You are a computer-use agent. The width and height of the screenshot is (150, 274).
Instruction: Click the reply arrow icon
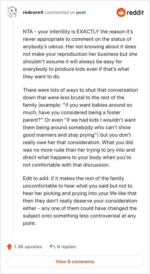pyautogui.click(x=52, y=247)
